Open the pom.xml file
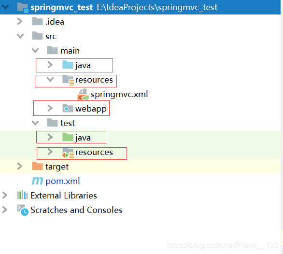Viewport: 283px width, 254px height. [x=63, y=181]
